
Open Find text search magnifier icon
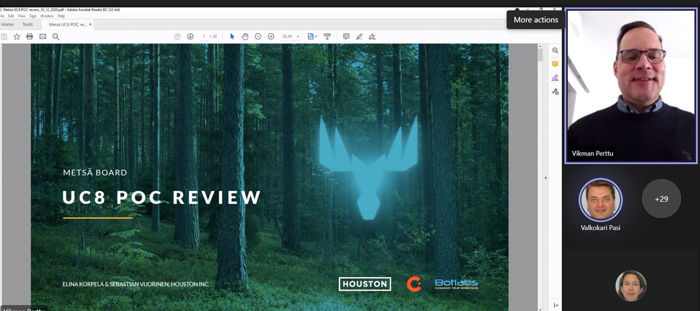coord(56,36)
